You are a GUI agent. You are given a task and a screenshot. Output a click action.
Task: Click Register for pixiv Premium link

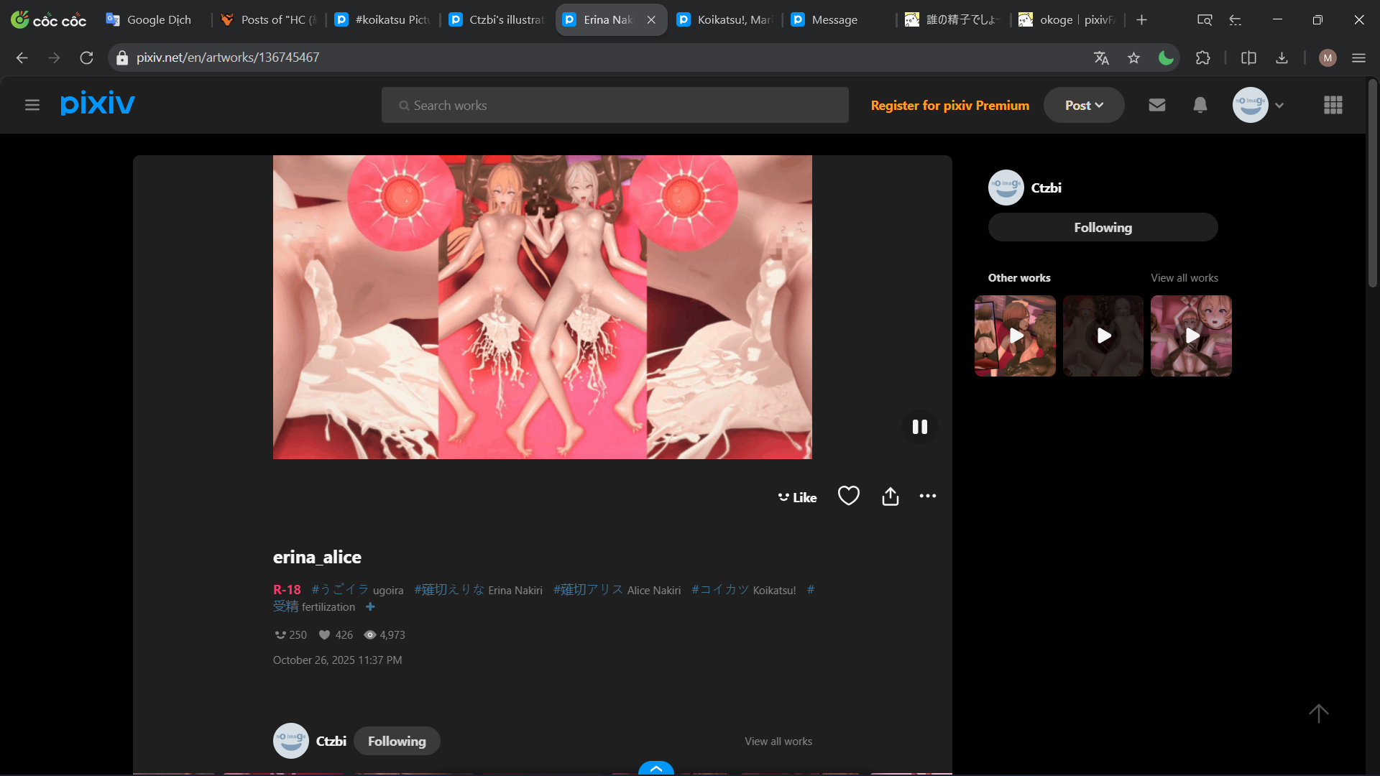point(949,106)
